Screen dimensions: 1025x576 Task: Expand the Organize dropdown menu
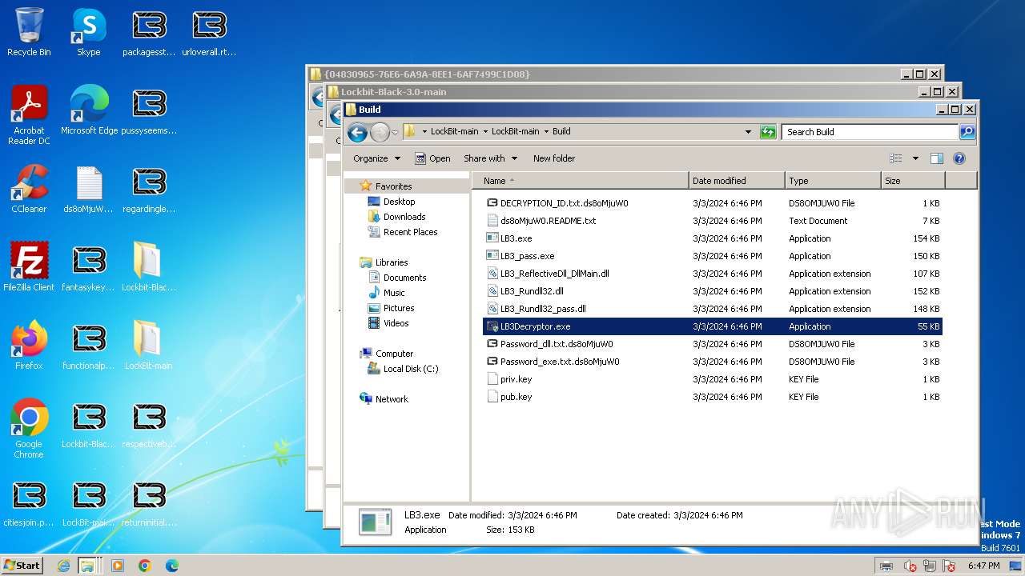[376, 158]
